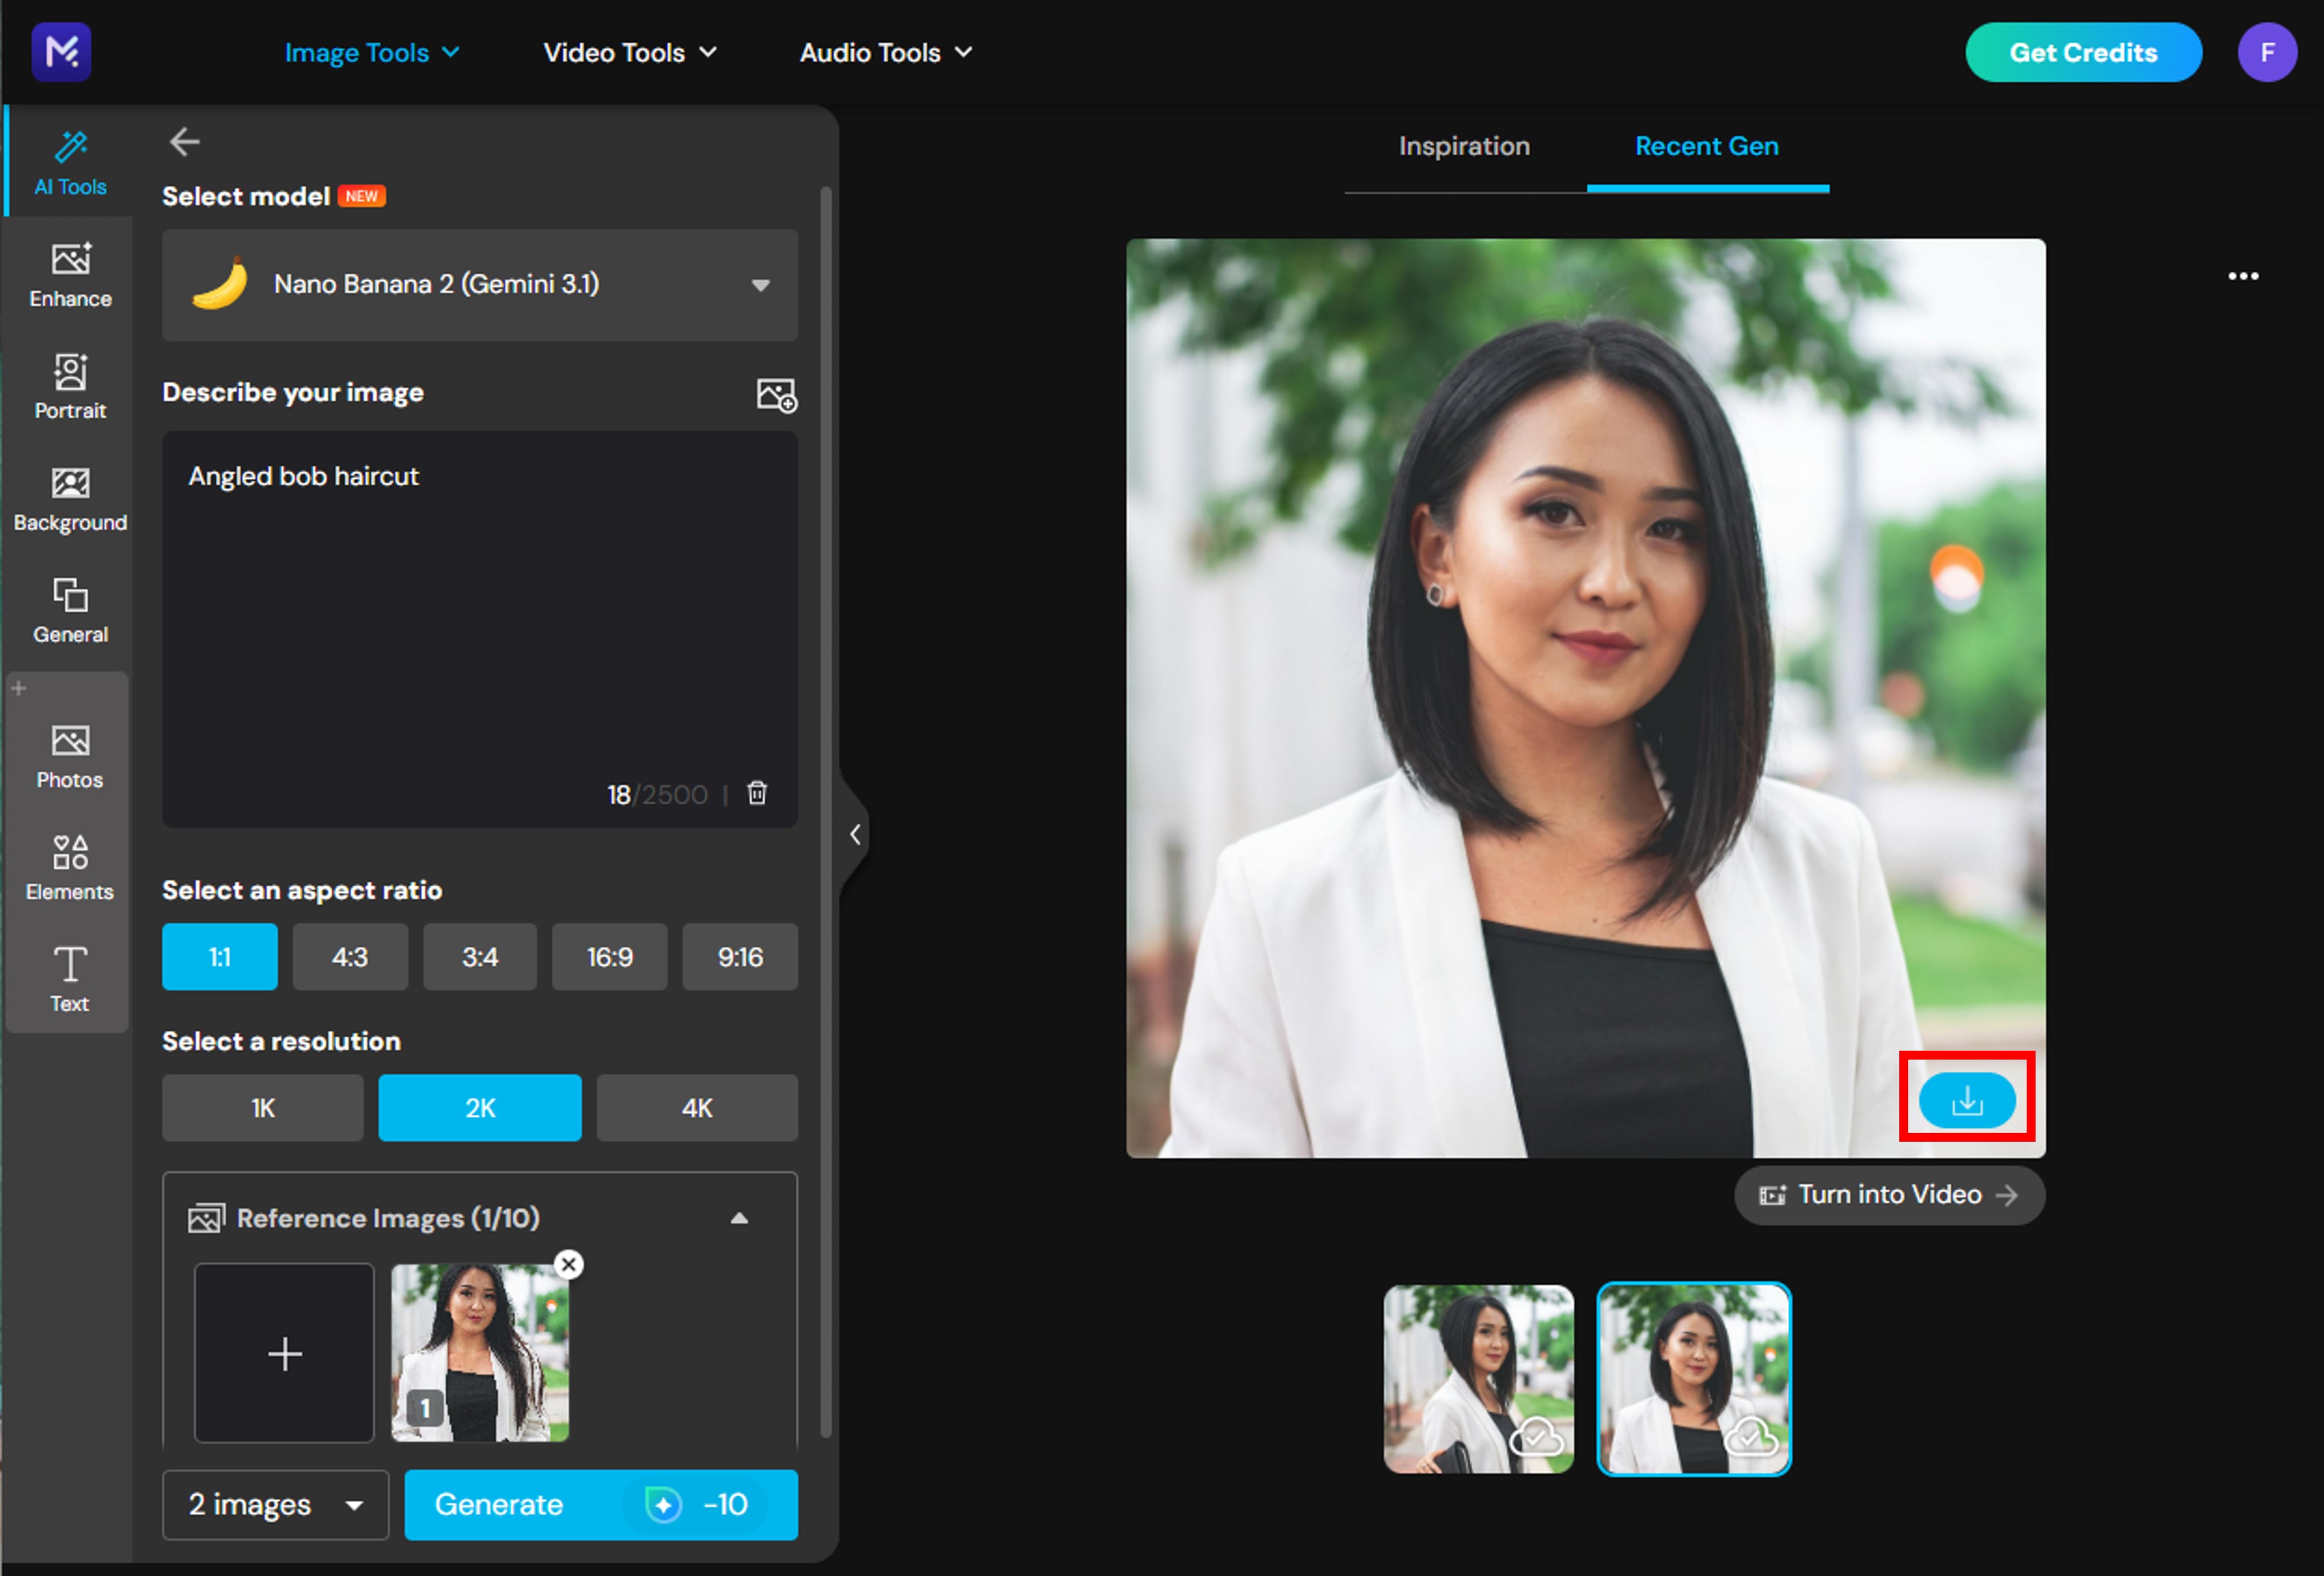Click the Get Credits button
The image size is (2324, 1576).
pos(2083,52)
